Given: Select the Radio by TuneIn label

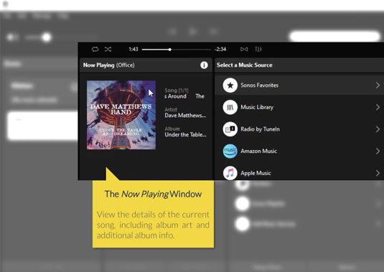Looking at the screenshot, I should click(260, 129).
